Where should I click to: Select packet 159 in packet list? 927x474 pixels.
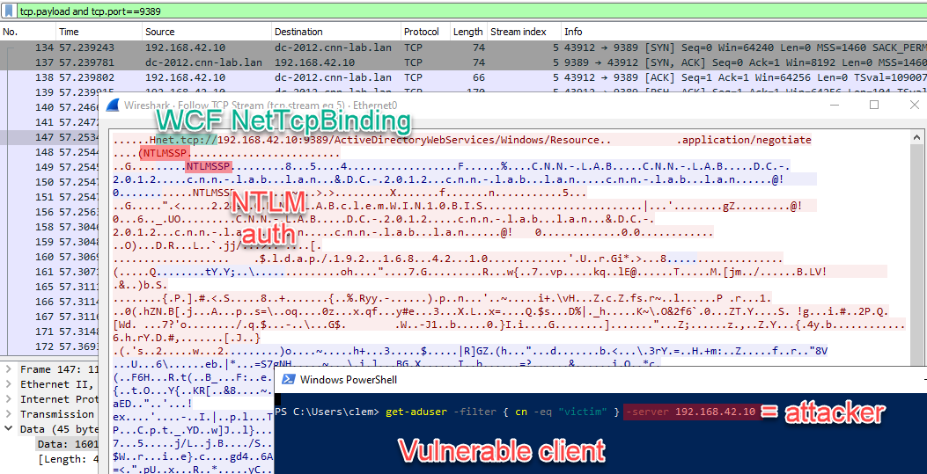pyautogui.click(x=50, y=241)
